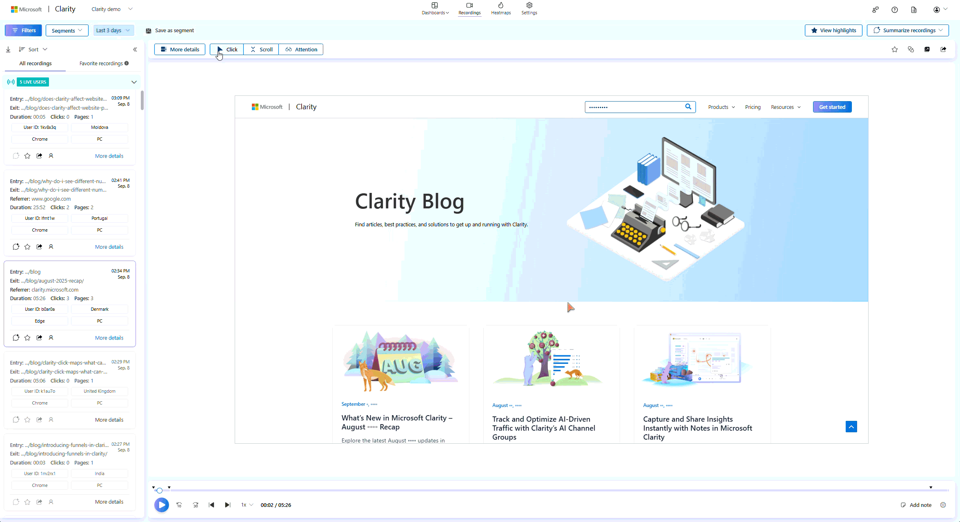Skip forward 30 seconds in playback
Viewport: 960px width, 522px height.
[196, 505]
